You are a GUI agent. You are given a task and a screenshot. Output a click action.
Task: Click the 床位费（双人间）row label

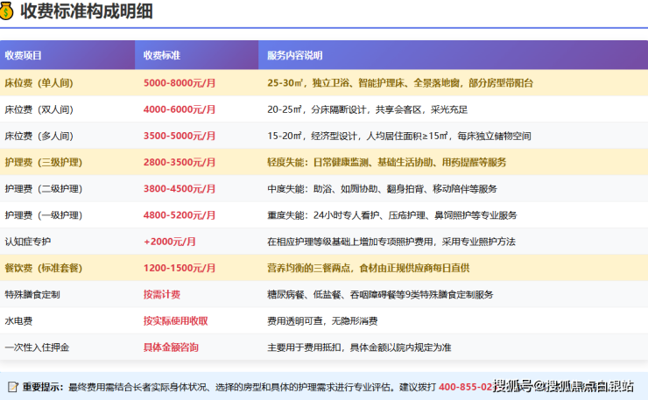point(39,109)
